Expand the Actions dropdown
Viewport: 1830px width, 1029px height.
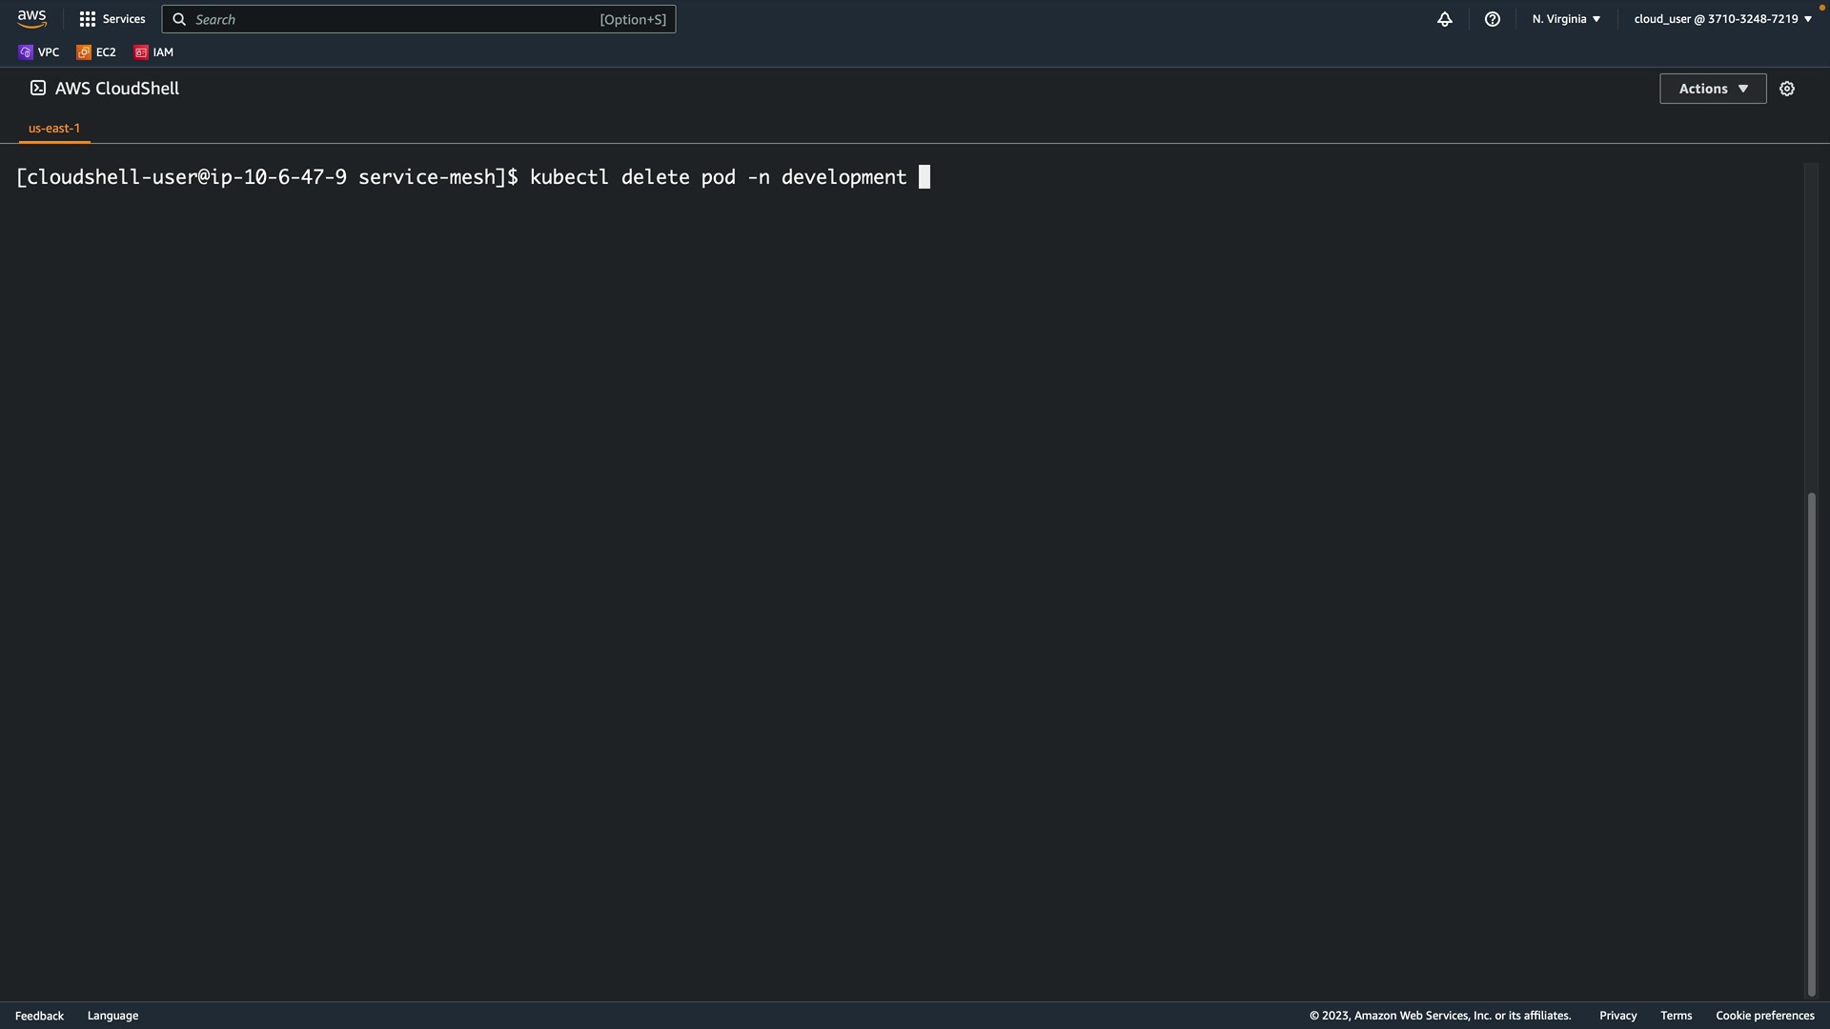pos(1713,89)
